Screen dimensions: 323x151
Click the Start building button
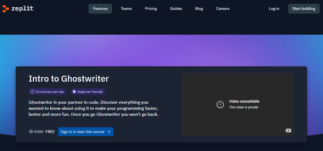304,9
